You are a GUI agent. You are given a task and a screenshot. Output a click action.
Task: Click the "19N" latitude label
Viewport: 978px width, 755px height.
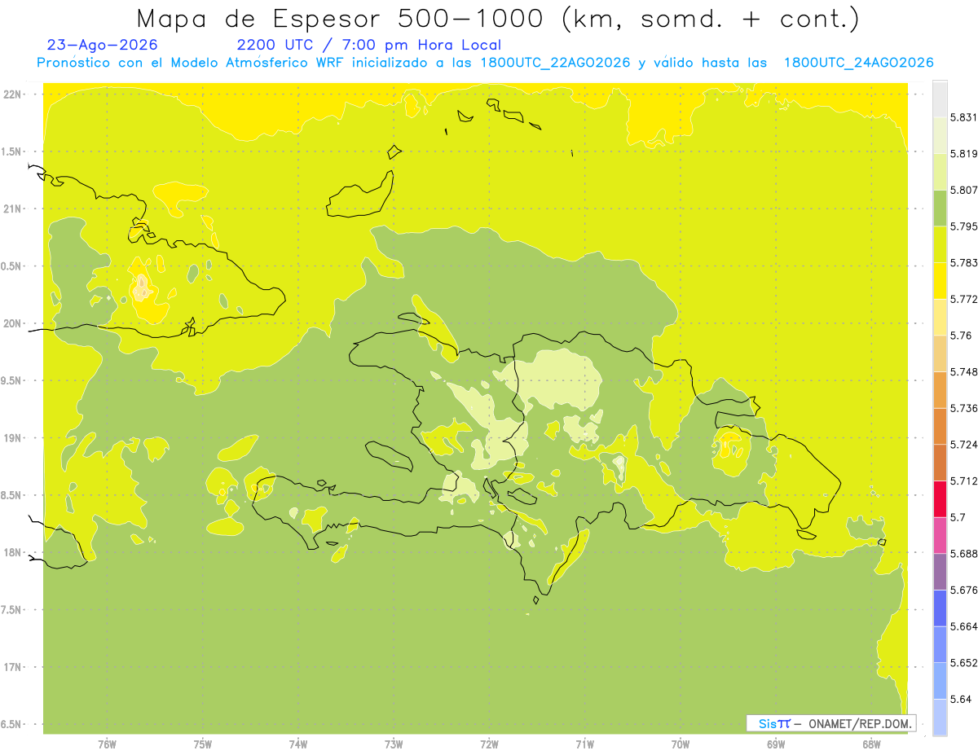pyautogui.click(x=14, y=437)
